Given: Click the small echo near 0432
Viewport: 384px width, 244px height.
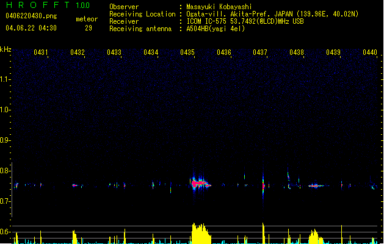Looking at the screenshot, I should click(x=74, y=185).
